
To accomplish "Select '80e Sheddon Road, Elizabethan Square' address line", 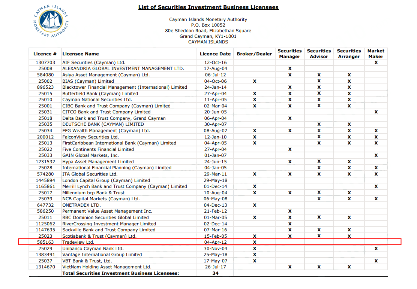I will tap(208, 31).
